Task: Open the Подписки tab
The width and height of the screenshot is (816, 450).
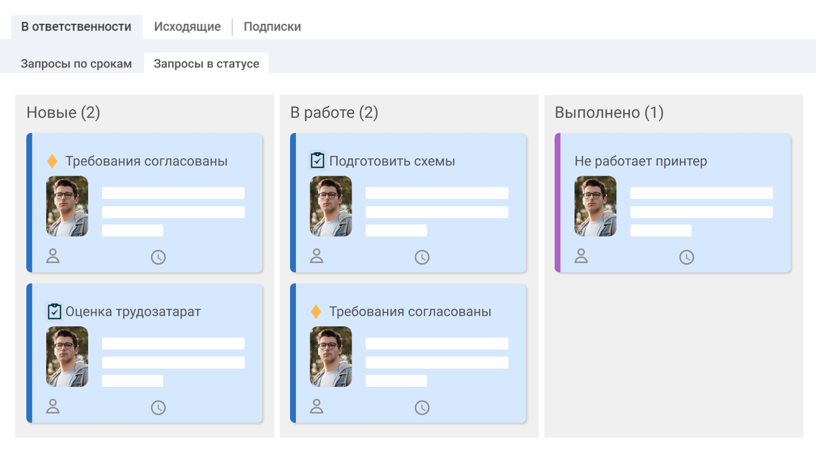Action: pos(272,27)
